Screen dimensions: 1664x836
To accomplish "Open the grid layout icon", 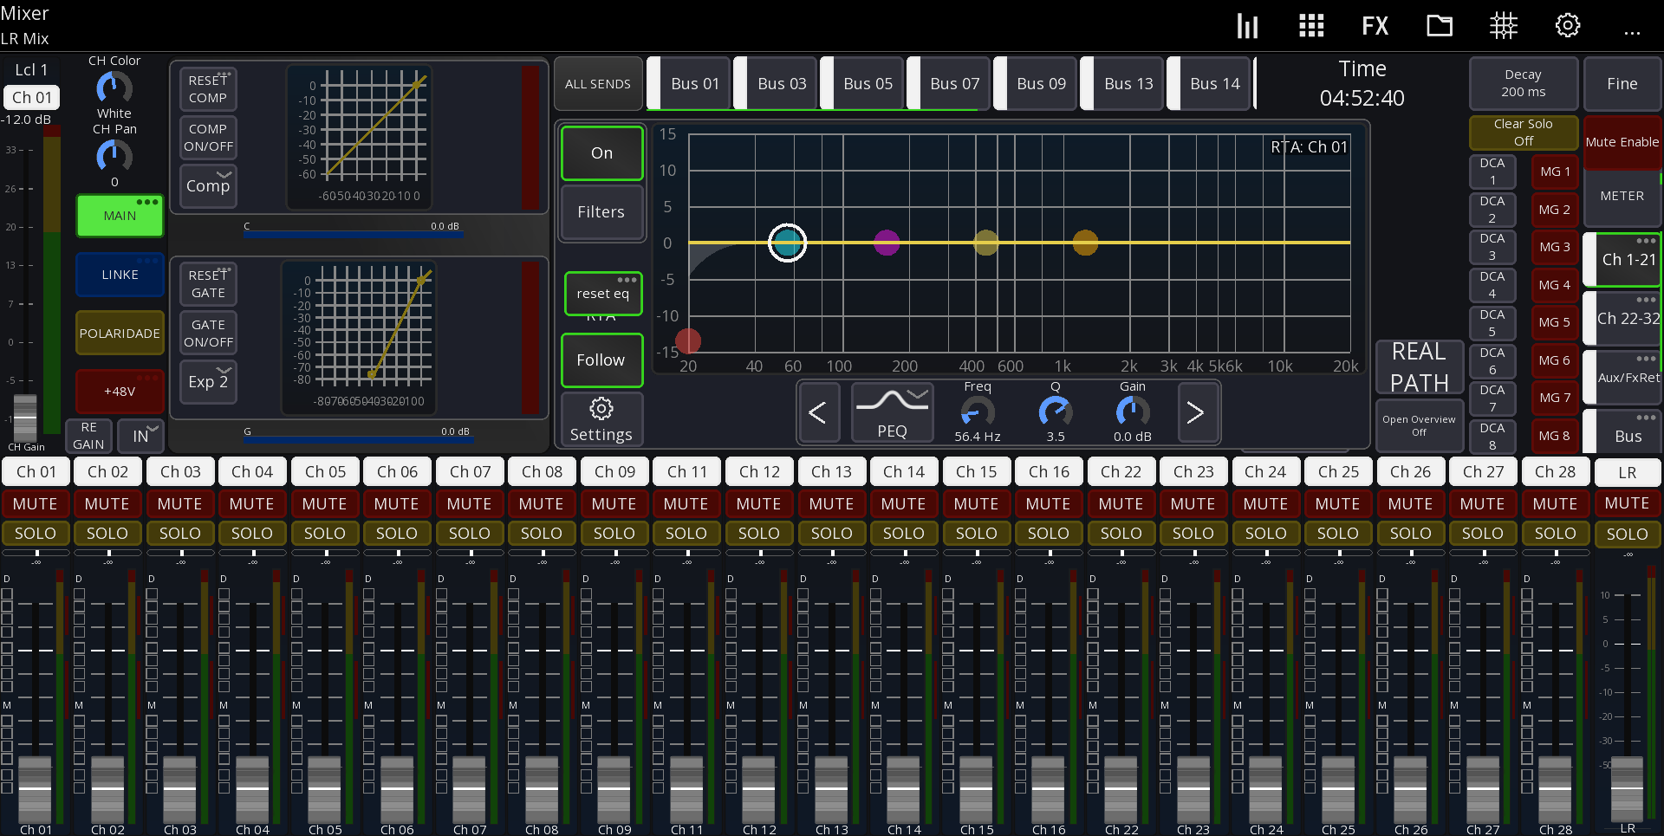I will coord(1311,26).
